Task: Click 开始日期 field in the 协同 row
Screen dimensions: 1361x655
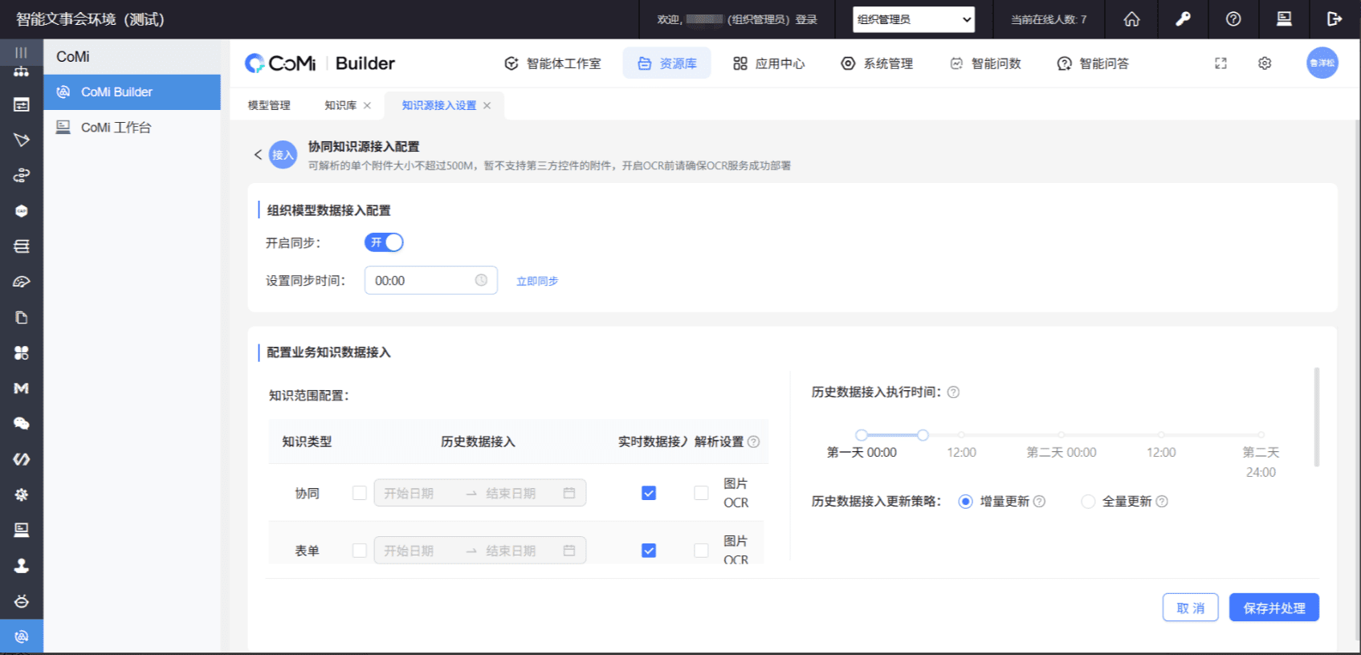Action: click(409, 493)
